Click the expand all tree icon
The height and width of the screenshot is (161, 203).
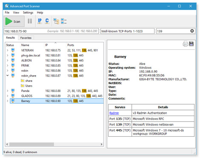pos(56,21)
